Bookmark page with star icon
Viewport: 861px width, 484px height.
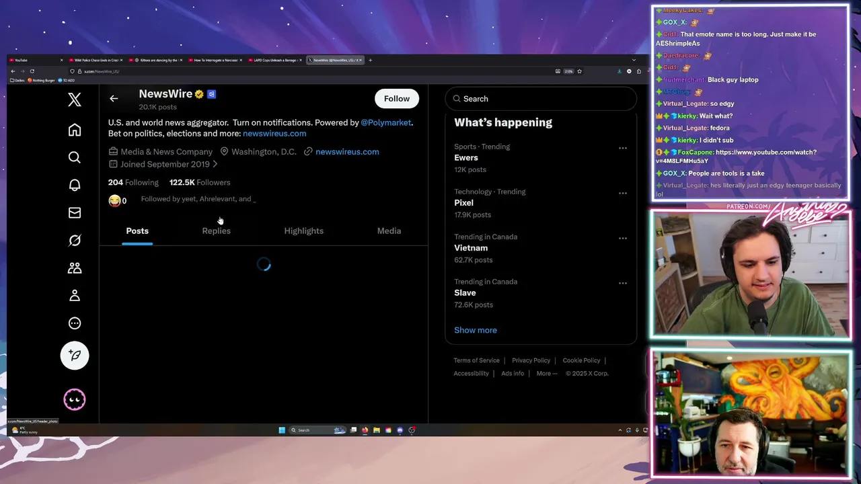[x=579, y=71]
